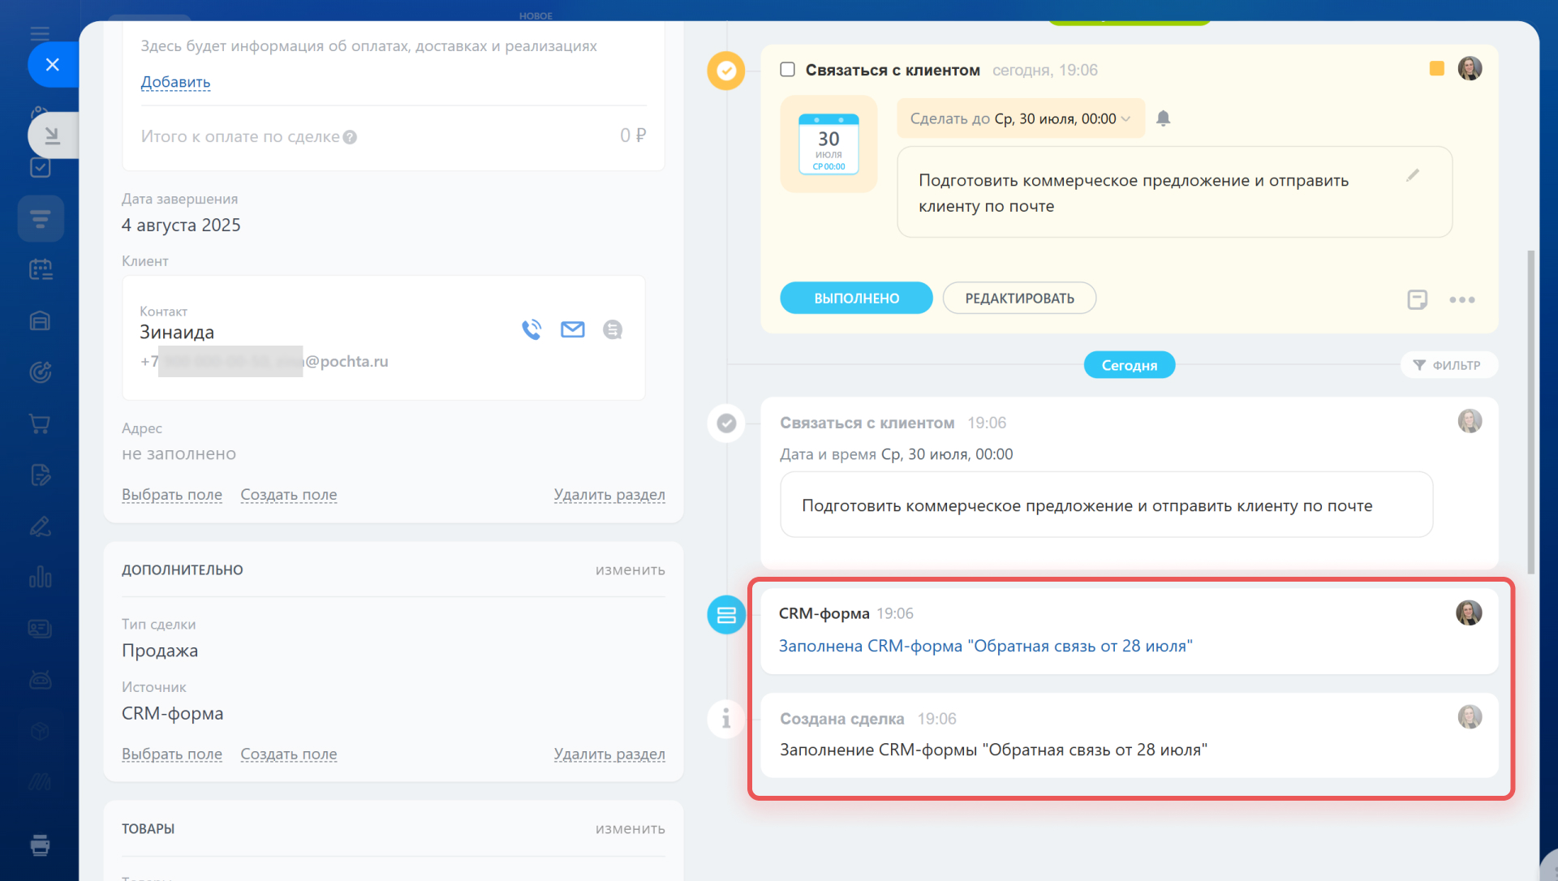The image size is (1558, 881).
Task: Click gray check icon of history task
Action: point(726,423)
